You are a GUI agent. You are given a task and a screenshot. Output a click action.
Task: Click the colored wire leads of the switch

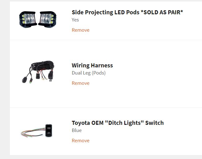pyautogui.click(x=33, y=132)
